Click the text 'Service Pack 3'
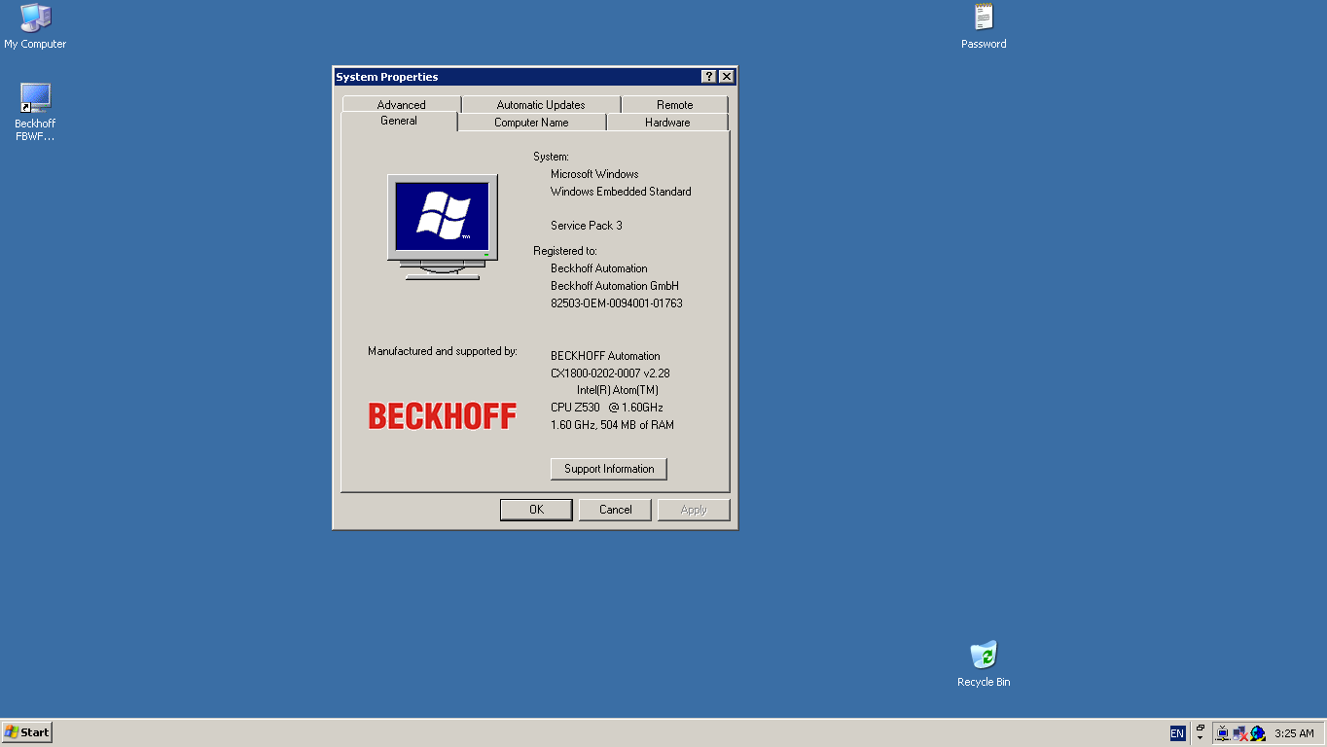The width and height of the screenshot is (1327, 747). [x=587, y=226]
